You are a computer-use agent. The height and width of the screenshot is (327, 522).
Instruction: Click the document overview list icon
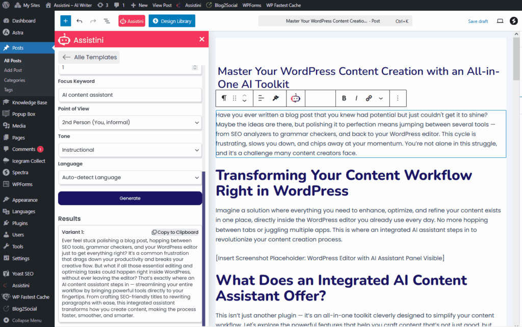107,21
